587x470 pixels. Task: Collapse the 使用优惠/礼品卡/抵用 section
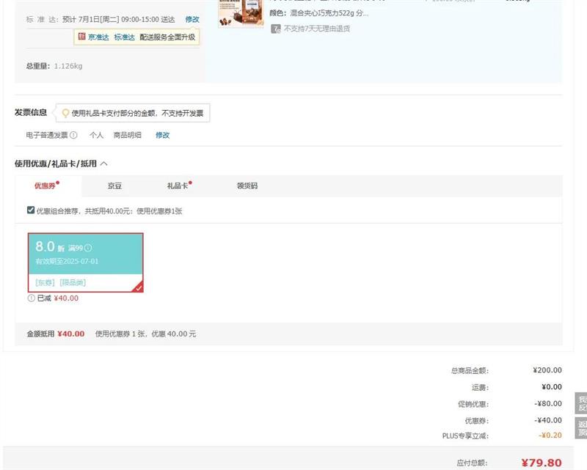103,164
